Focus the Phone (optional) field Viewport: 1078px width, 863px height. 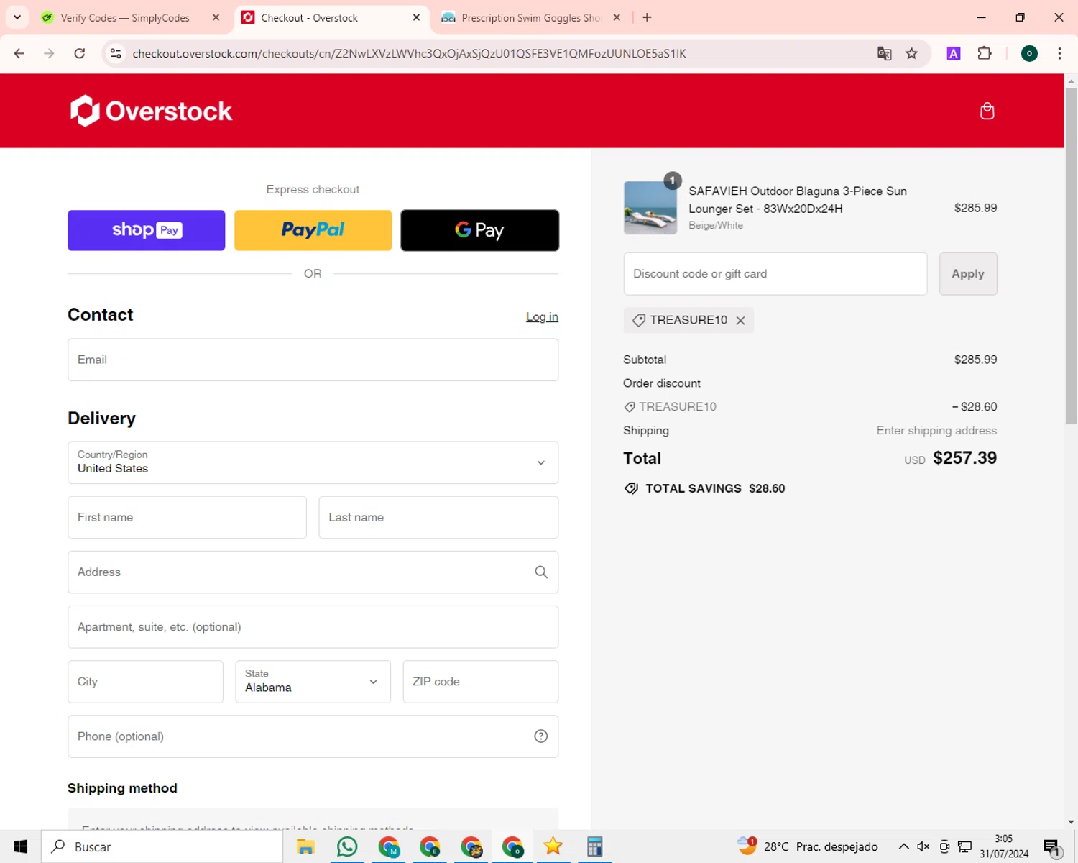(x=313, y=736)
